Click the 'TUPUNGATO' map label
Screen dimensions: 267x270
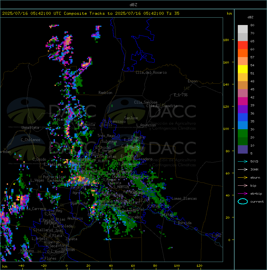52,223
